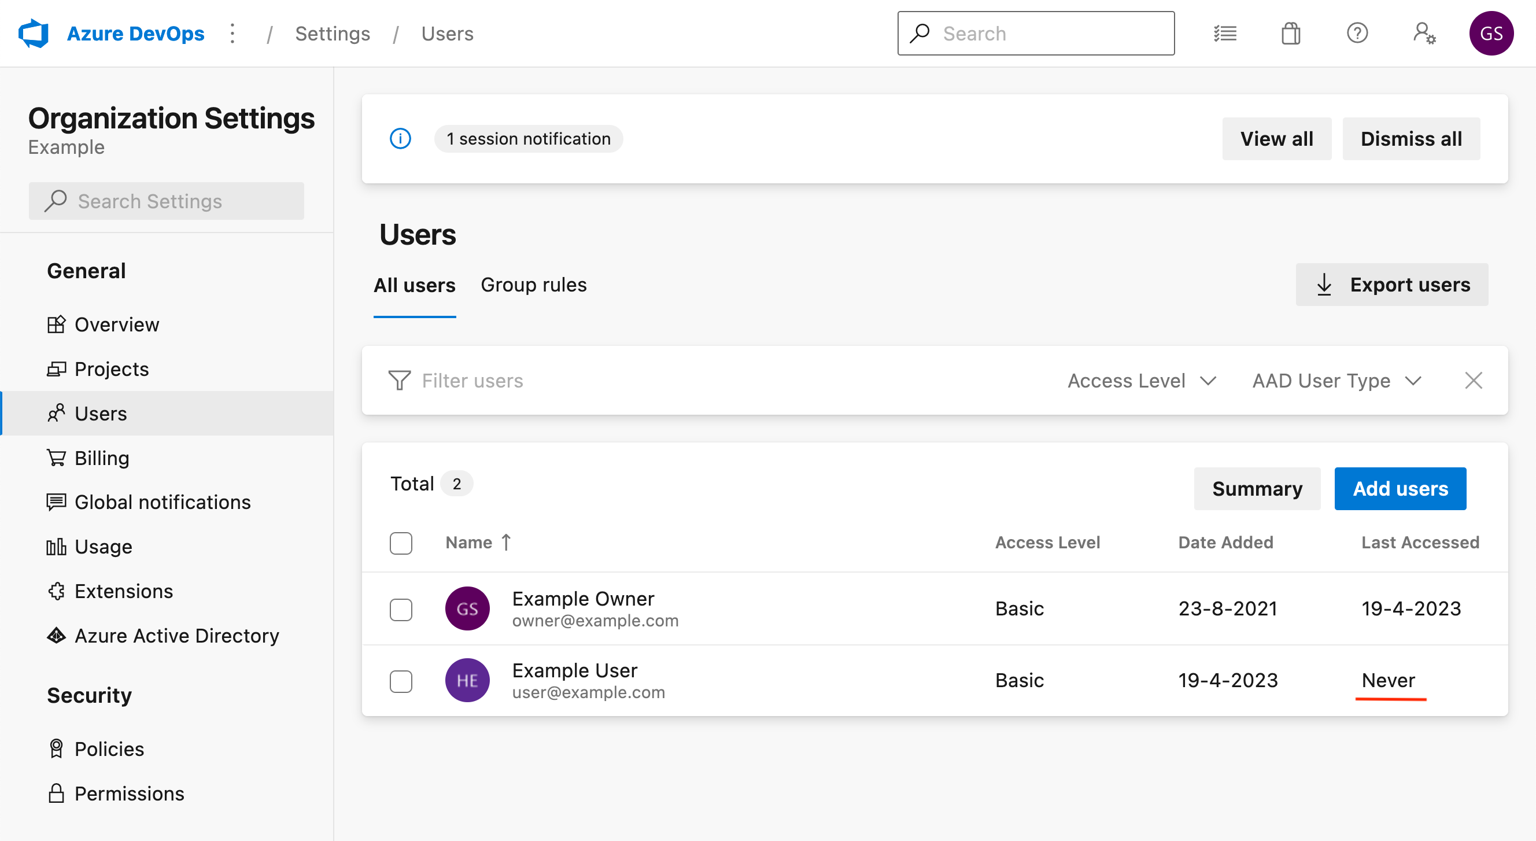
Task: Click the Summary button
Action: tap(1257, 489)
